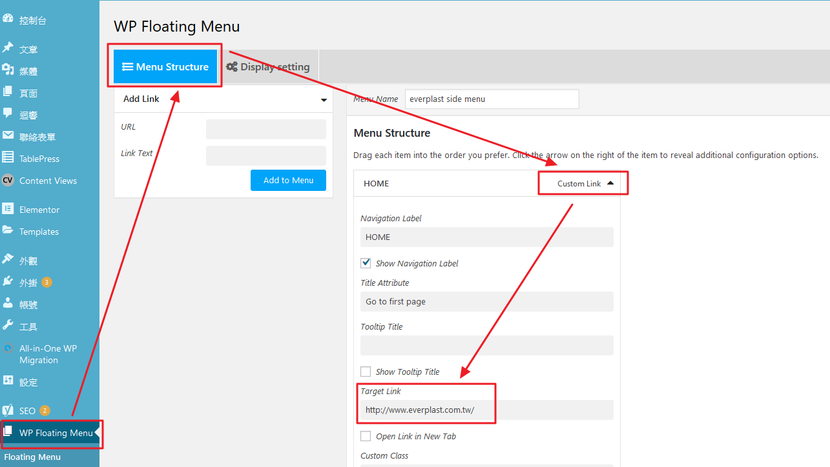
Task: Open Content Views in the sidebar
Action: (50, 181)
